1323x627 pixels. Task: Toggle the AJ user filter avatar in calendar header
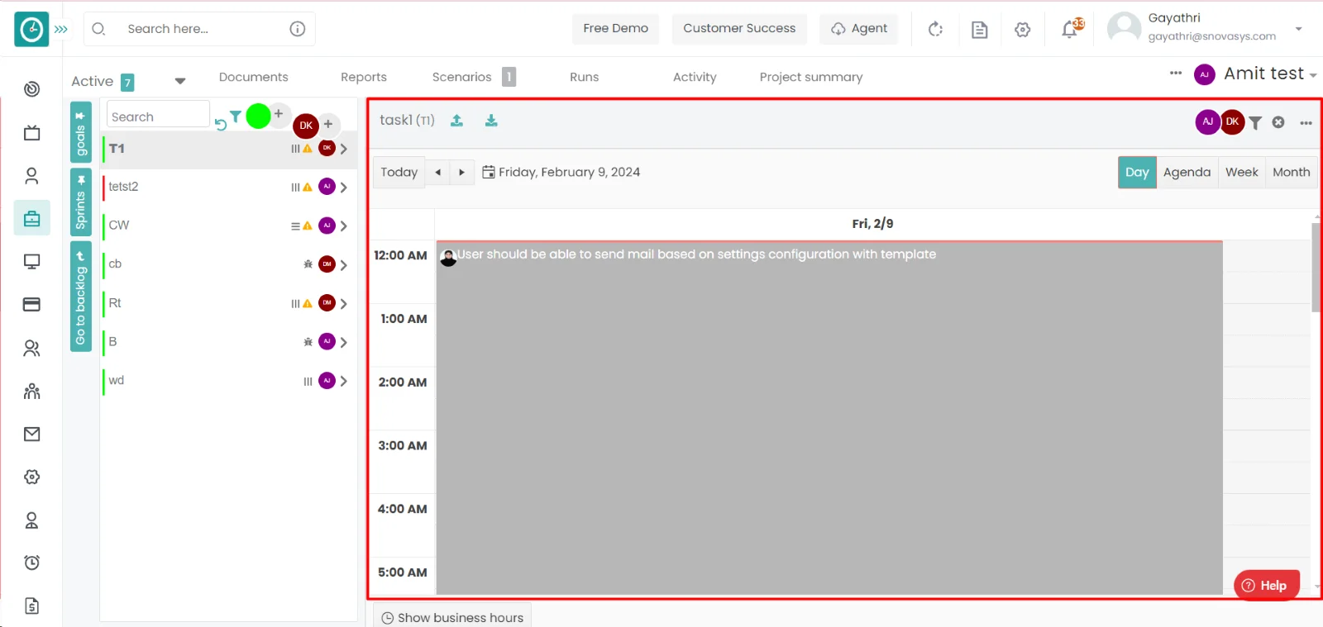pos(1207,121)
